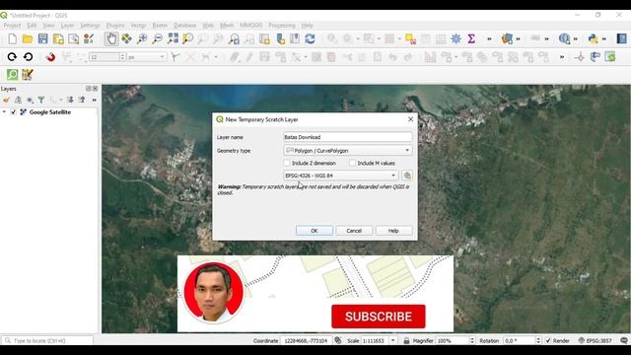This screenshot has width=631, height=355.
Task: Select the Zoom Out magnifier tool
Action: (158, 39)
